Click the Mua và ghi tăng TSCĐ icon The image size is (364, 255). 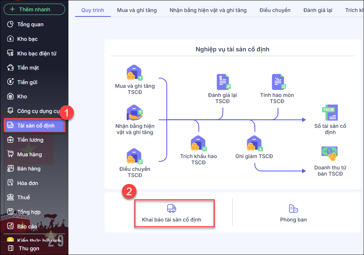134,73
